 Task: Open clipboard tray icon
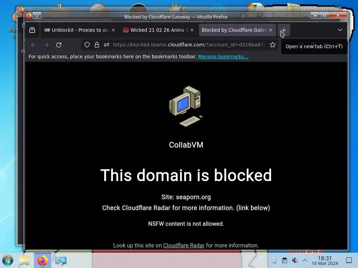click(x=285, y=260)
